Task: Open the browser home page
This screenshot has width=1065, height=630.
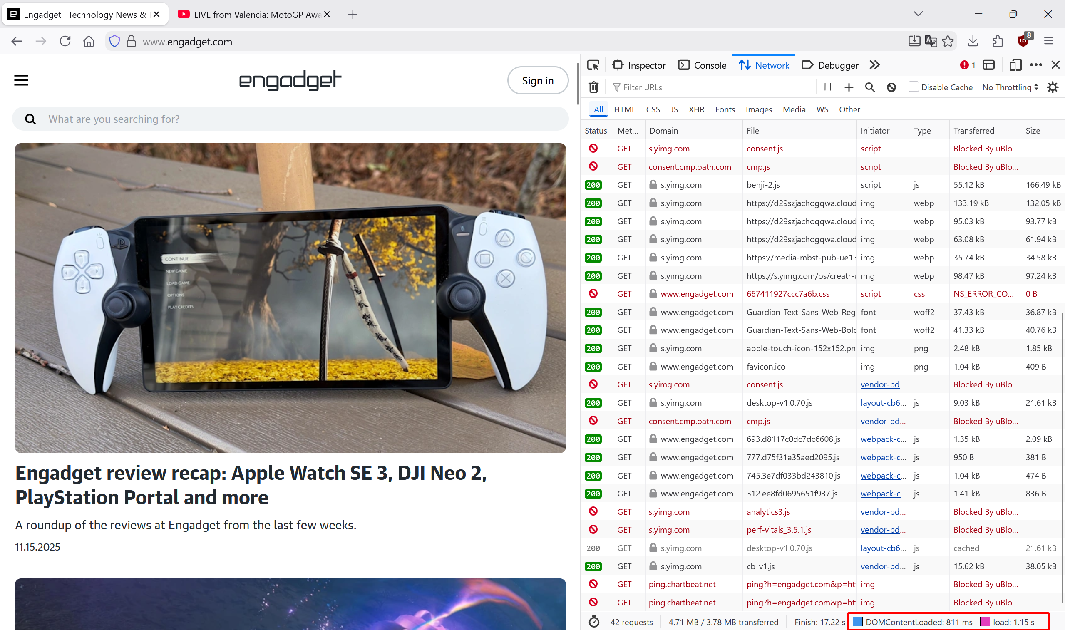Action: point(89,41)
